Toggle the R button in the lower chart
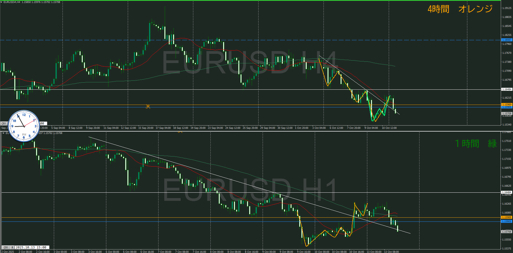The width and height of the screenshot is (513, 253). (12, 248)
